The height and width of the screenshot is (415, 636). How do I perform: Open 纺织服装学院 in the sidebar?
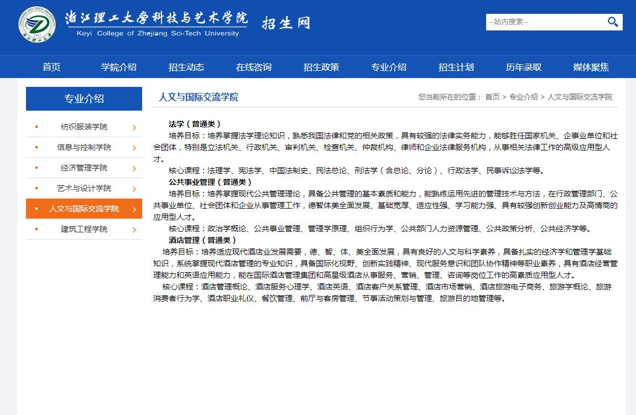84,127
